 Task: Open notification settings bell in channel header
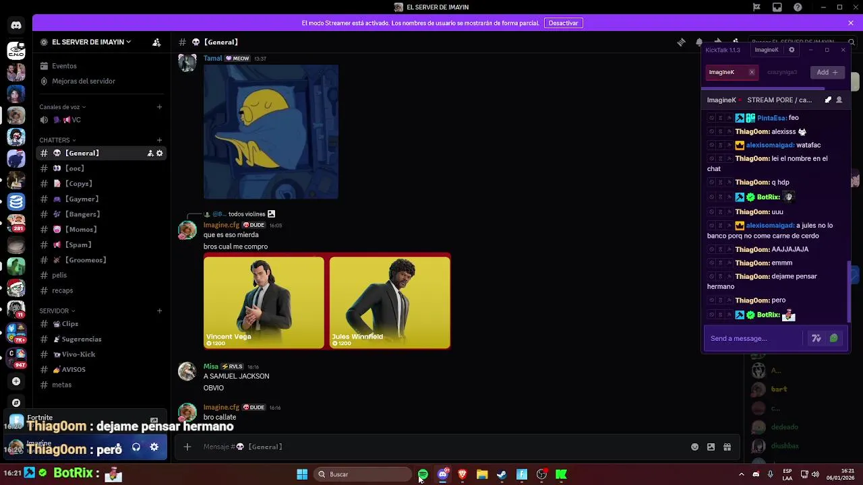(x=699, y=42)
